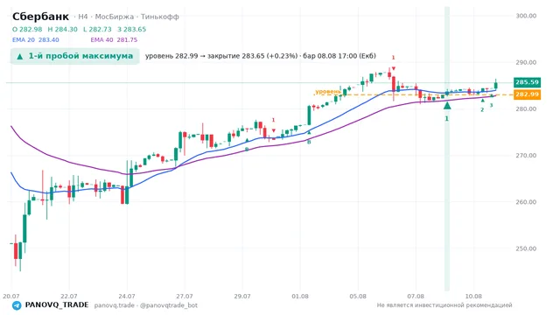Click the small green arrow labeled 2
This screenshot has height=315, width=560.
482,101
